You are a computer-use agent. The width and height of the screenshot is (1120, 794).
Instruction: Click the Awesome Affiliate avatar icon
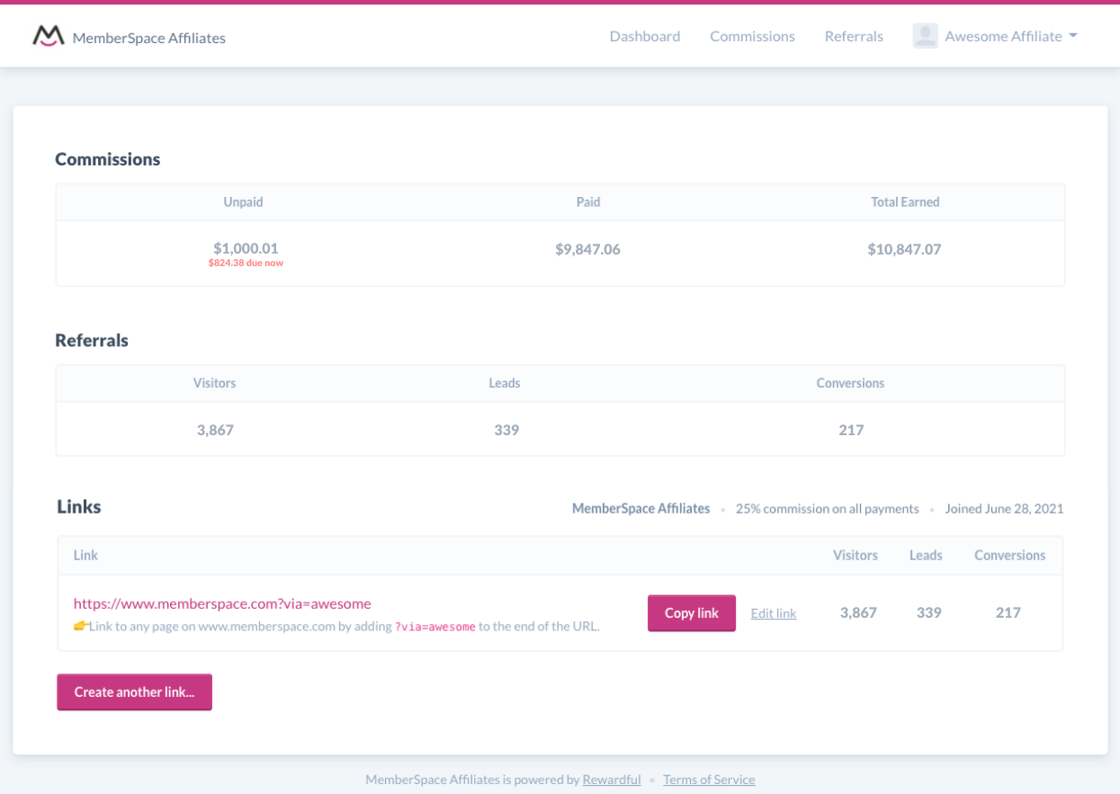click(x=925, y=36)
